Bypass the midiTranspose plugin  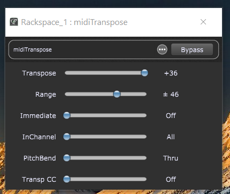[192, 49]
